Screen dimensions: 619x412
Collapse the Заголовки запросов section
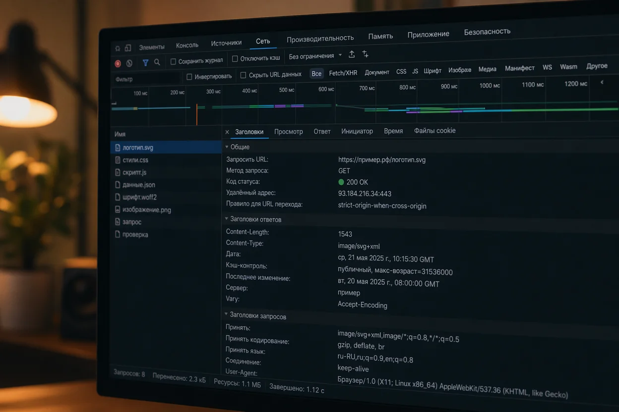227,314
